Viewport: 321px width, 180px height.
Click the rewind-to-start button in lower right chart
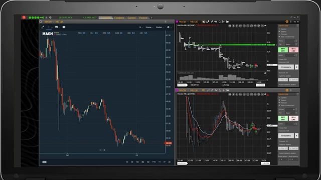click(230, 94)
